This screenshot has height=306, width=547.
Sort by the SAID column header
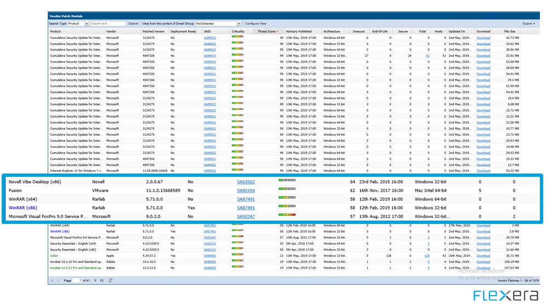click(216, 31)
